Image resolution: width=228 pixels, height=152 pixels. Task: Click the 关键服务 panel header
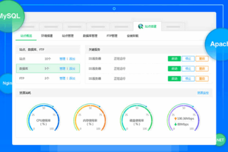coord(148,50)
